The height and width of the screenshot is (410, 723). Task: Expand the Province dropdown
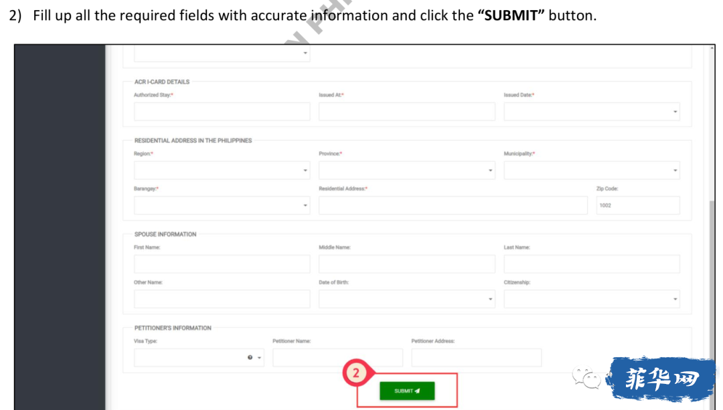[407, 171]
